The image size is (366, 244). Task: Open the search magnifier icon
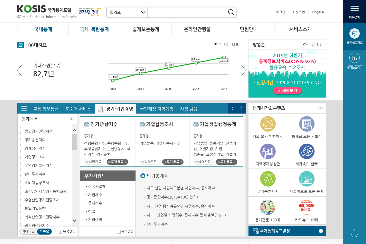231,12
